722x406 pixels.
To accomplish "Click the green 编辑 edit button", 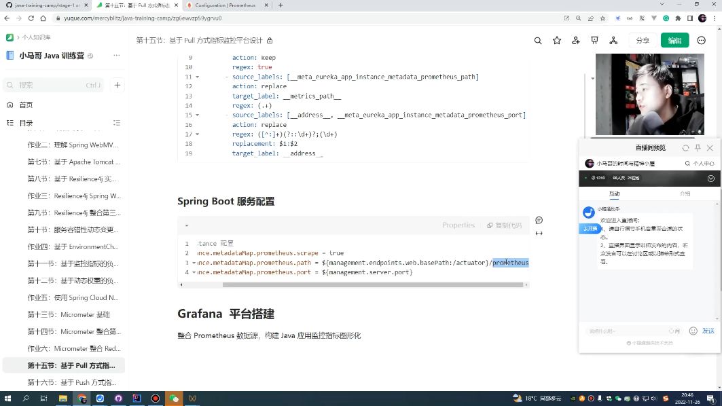I will pyautogui.click(x=674, y=41).
